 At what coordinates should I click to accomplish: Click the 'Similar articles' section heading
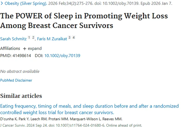click(21, 96)
